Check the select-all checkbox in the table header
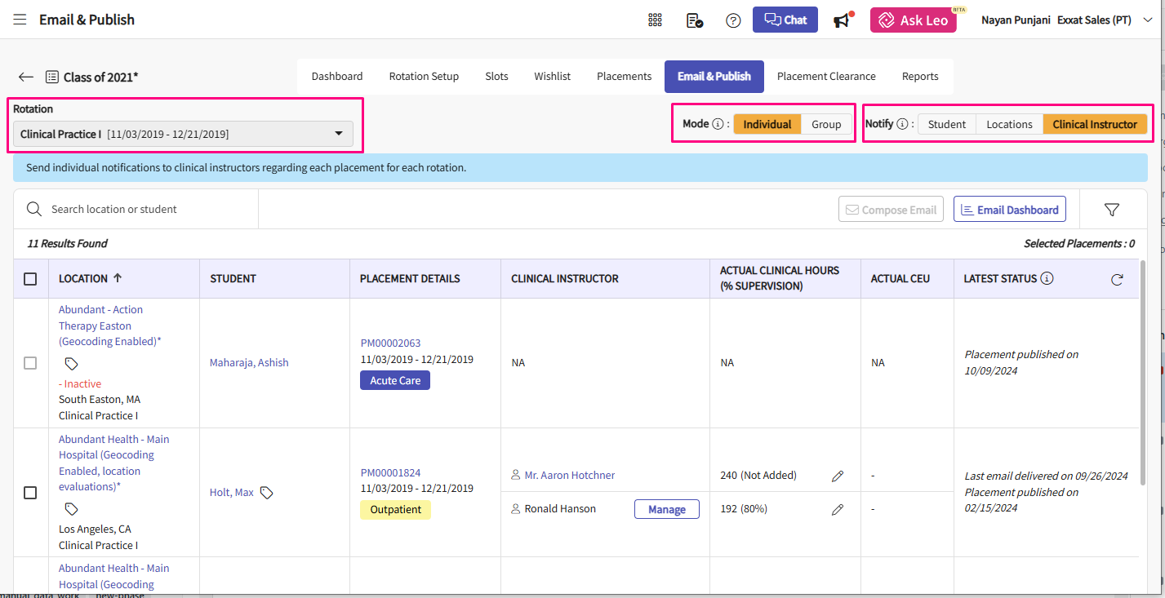The image size is (1165, 598). coord(30,279)
